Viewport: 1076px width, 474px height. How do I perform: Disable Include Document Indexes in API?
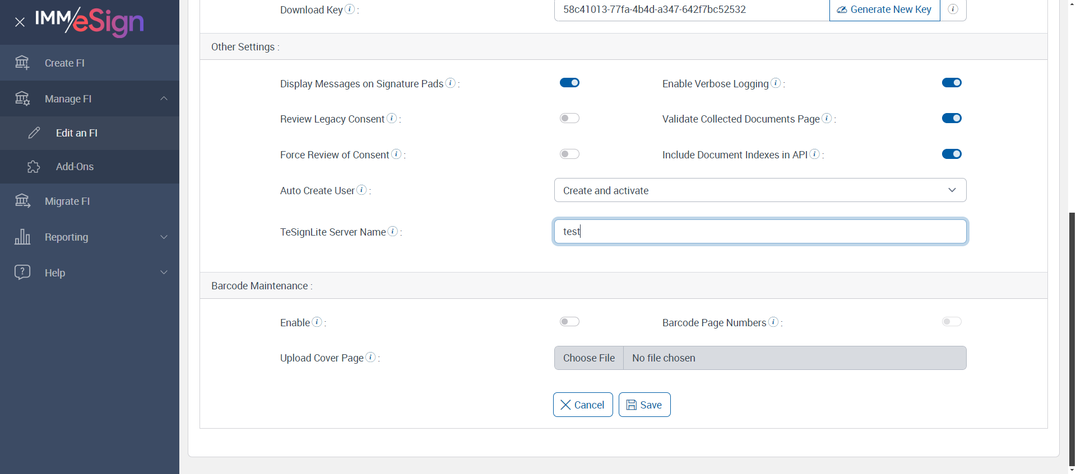(x=952, y=154)
